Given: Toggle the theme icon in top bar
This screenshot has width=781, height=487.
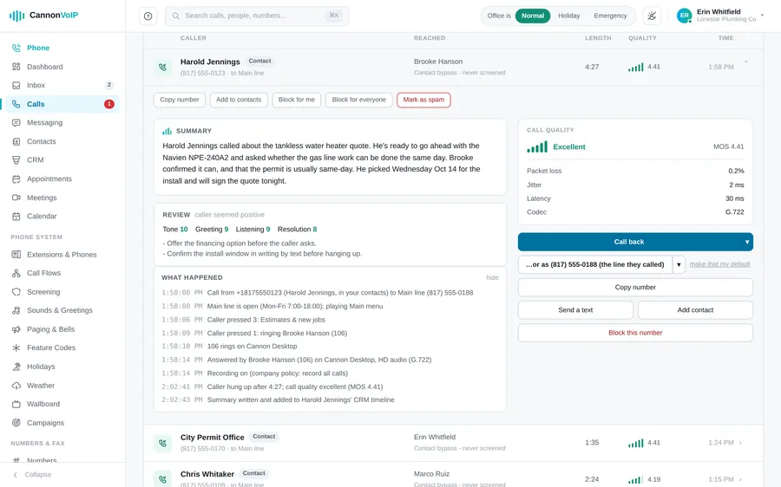Looking at the screenshot, I should [x=652, y=16].
